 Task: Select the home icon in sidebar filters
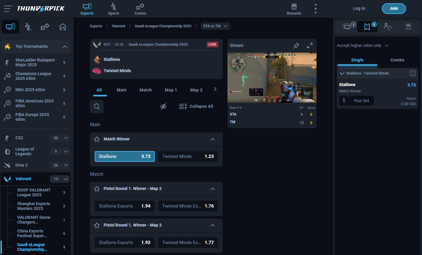pos(63,26)
